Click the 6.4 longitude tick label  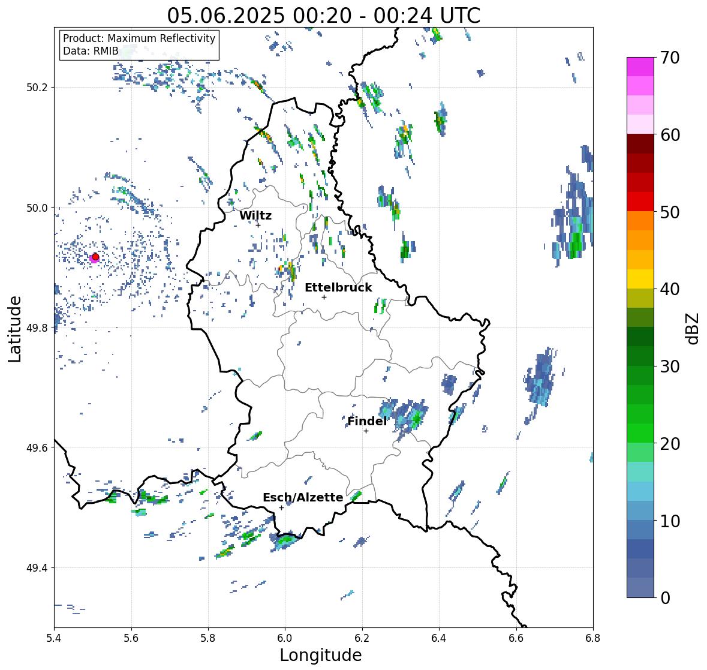point(439,638)
